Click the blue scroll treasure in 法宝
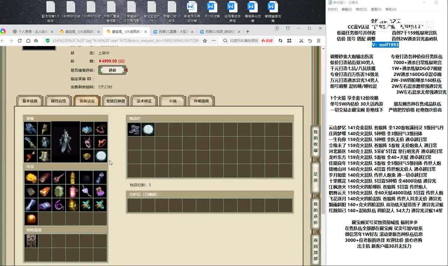Screen dimensions: 448x266 tap(45, 205)
